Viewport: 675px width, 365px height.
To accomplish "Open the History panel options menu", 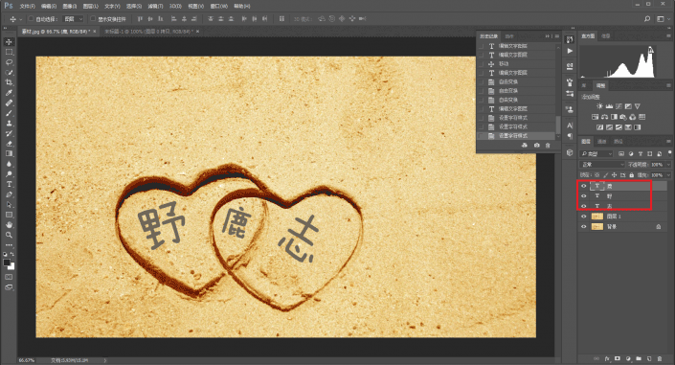I will pos(556,36).
